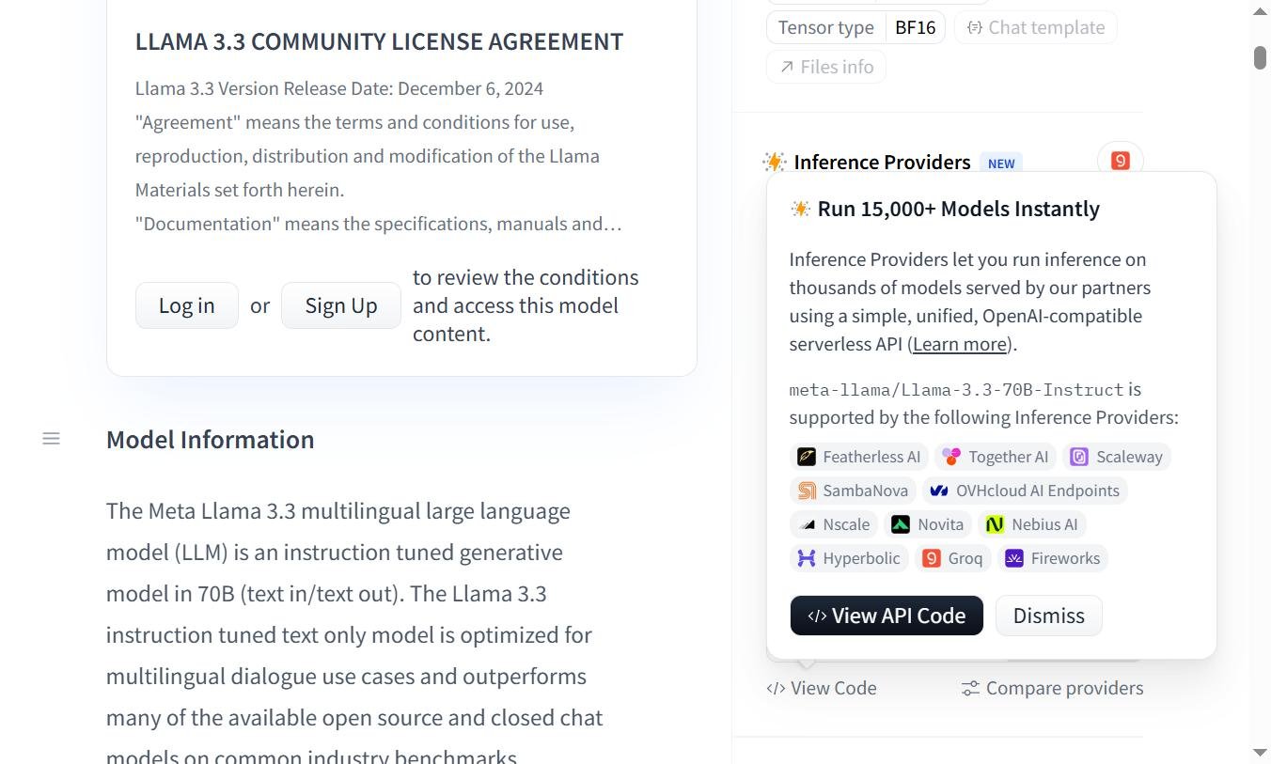Select the OVHcloud AI Endpoints chip

pyautogui.click(x=1024, y=491)
